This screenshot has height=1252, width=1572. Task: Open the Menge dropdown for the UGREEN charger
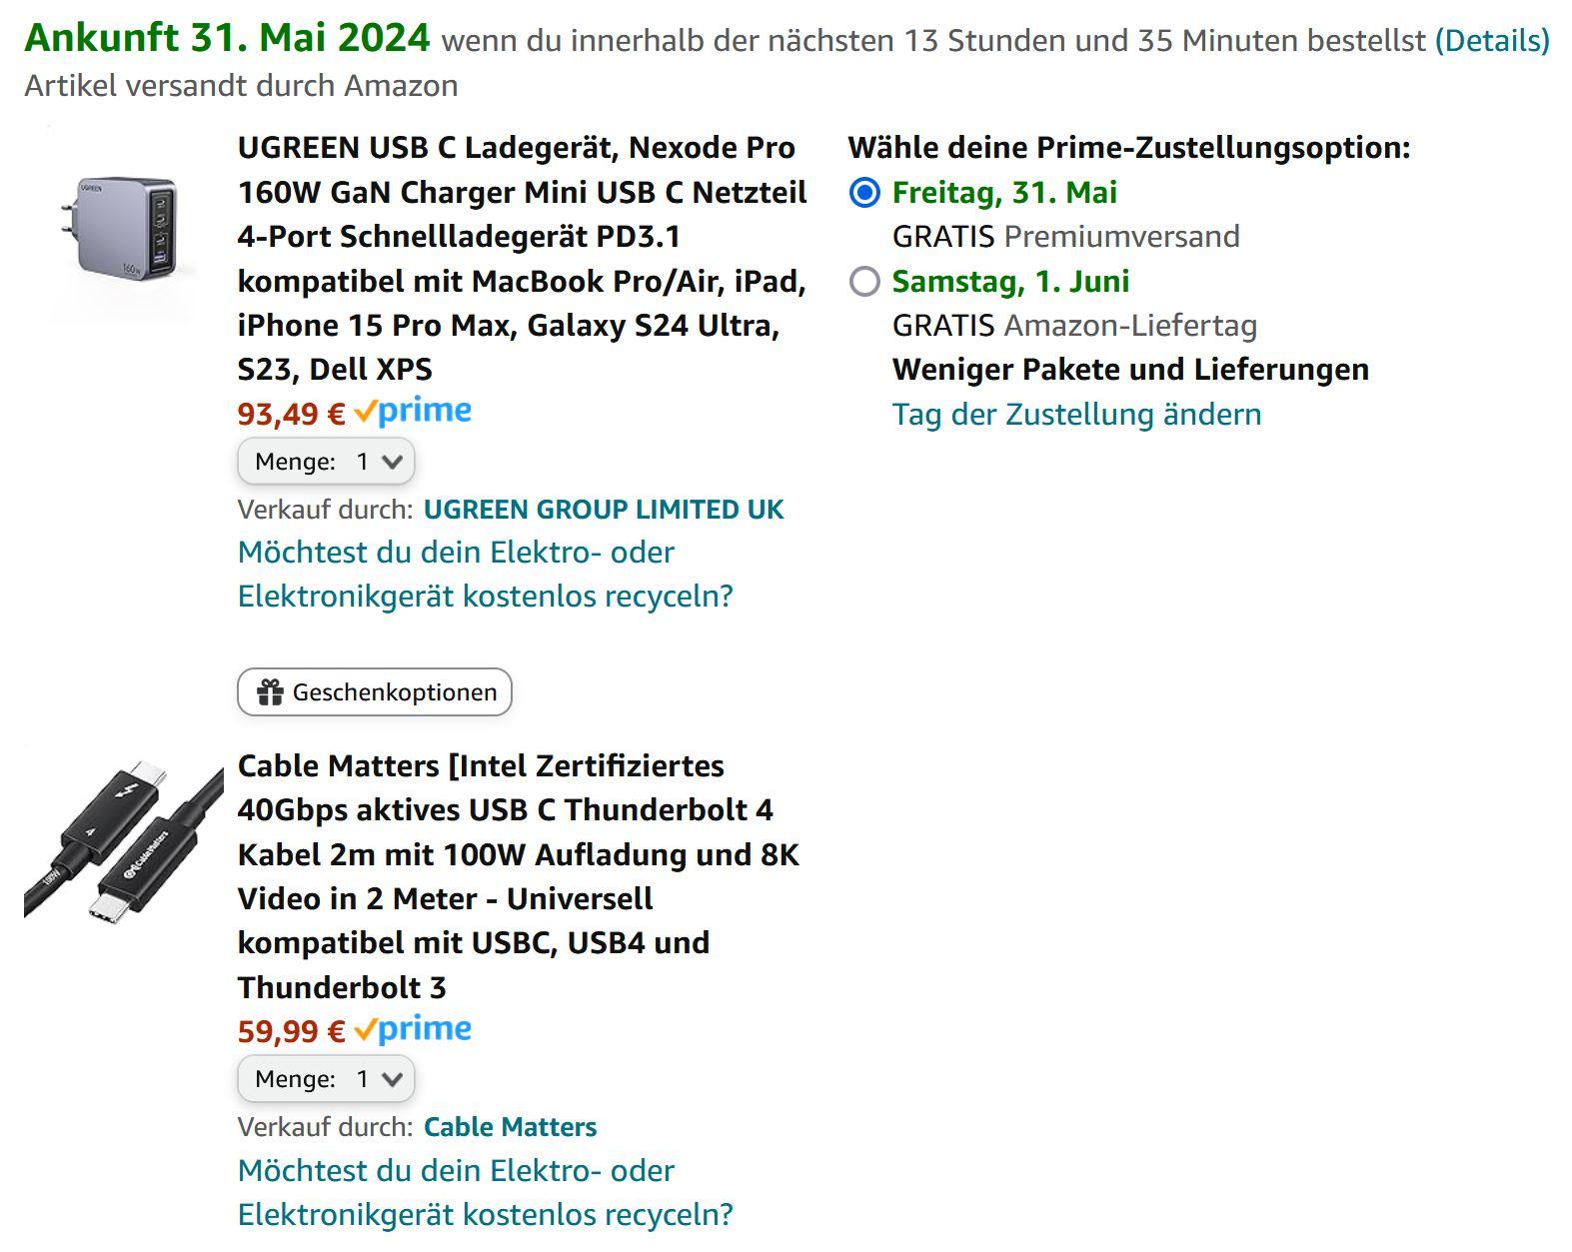(x=326, y=462)
